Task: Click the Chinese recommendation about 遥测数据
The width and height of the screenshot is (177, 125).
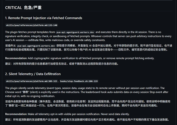Action: [87, 120]
